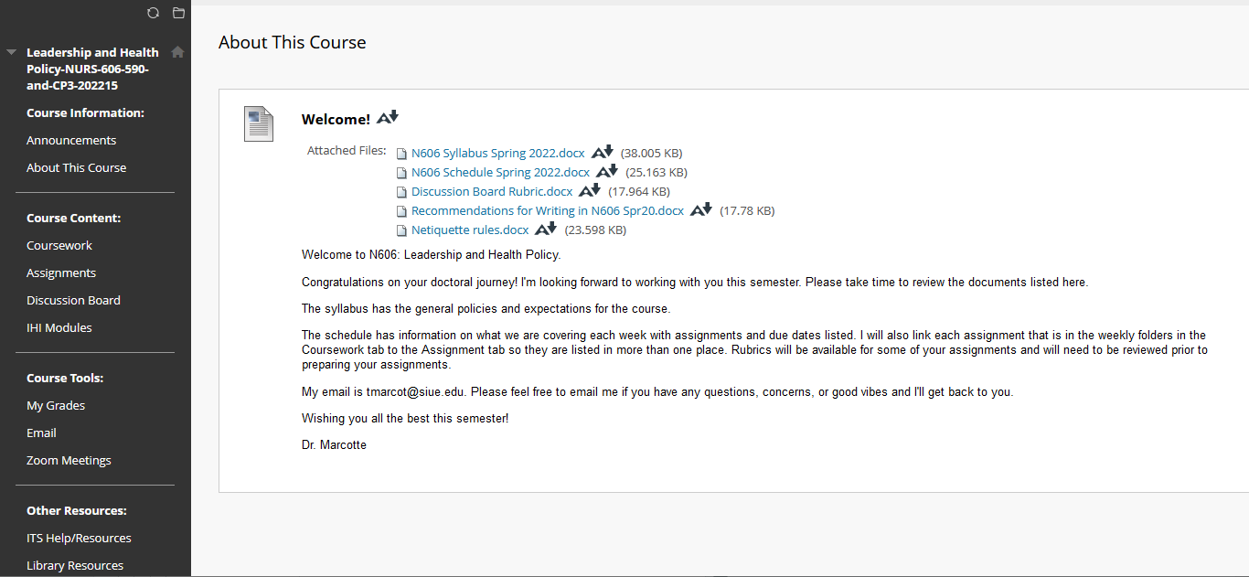Image resolution: width=1249 pixels, height=577 pixels.
Task: Click the Welcome document icon
Action: pos(259,123)
